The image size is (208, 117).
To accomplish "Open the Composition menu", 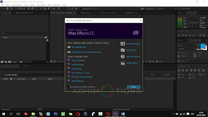I will [16, 5].
